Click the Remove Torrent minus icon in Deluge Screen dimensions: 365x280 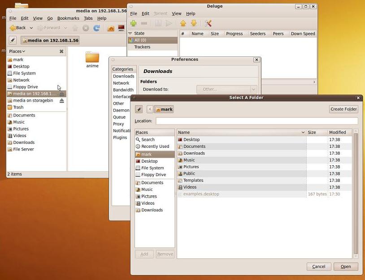(144, 23)
